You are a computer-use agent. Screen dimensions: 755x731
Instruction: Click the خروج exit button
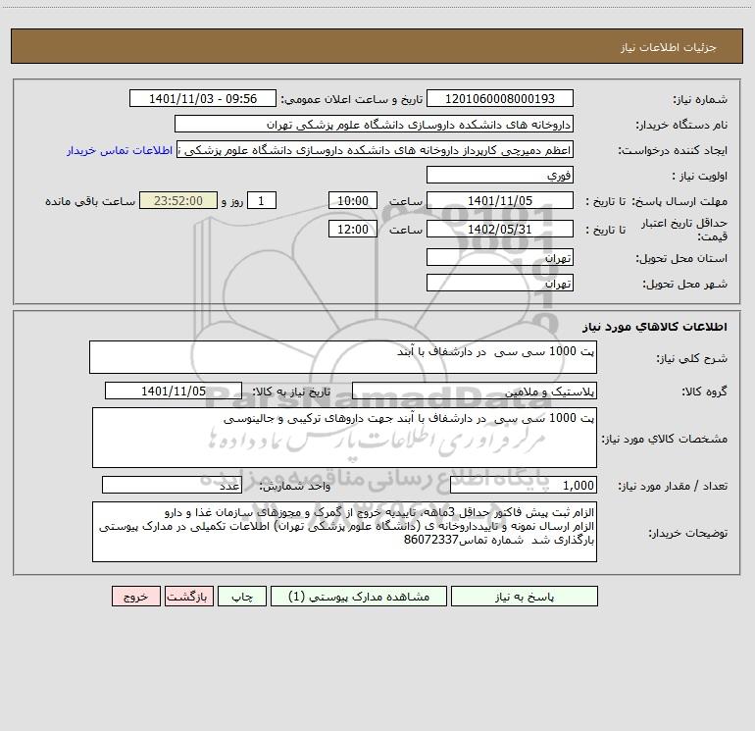[135, 596]
